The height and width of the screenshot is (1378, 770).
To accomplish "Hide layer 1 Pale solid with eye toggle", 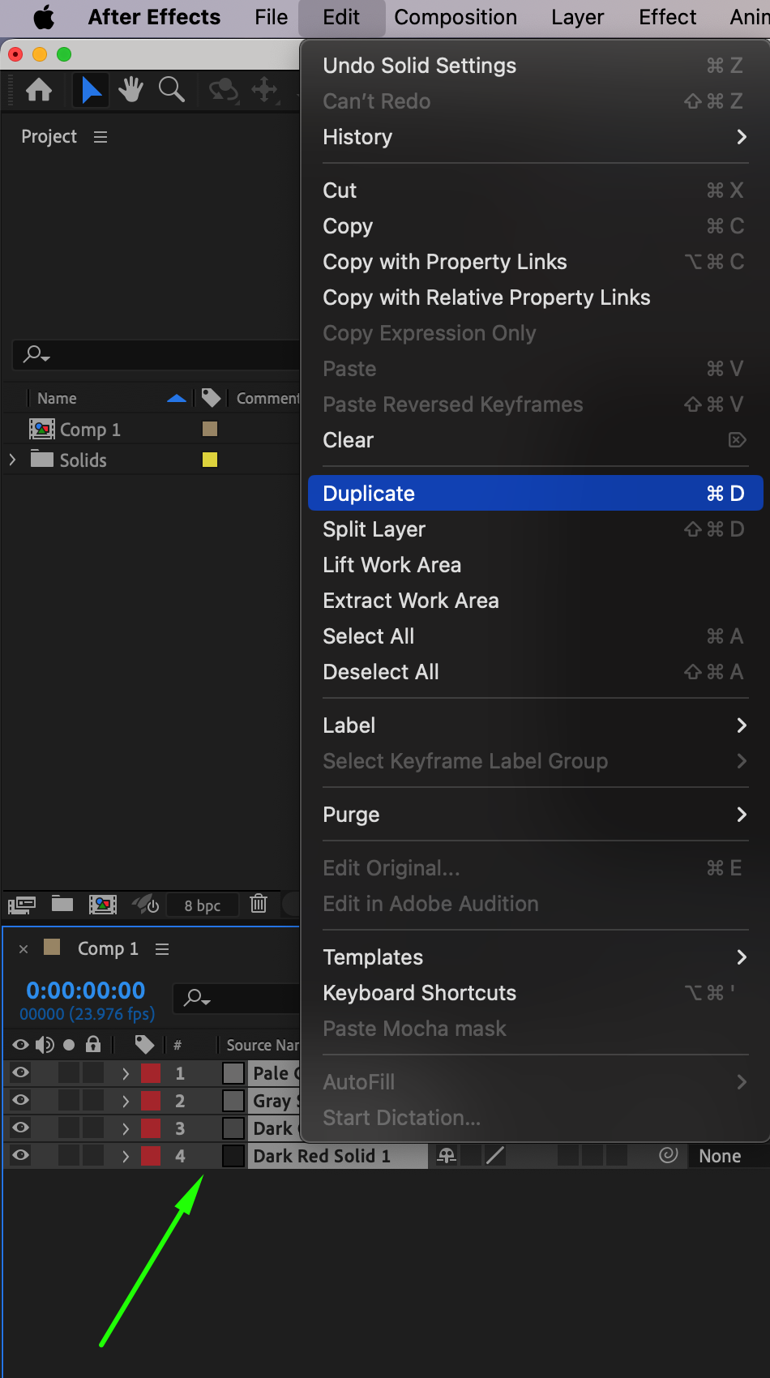I will 20,1072.
